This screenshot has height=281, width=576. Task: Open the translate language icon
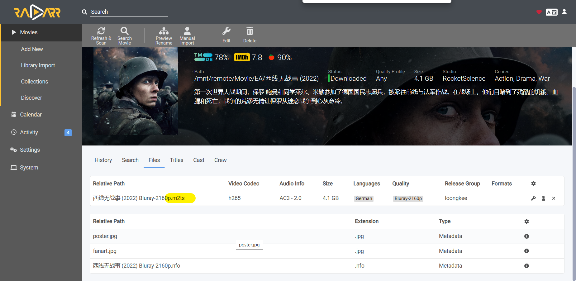[551, 12]
